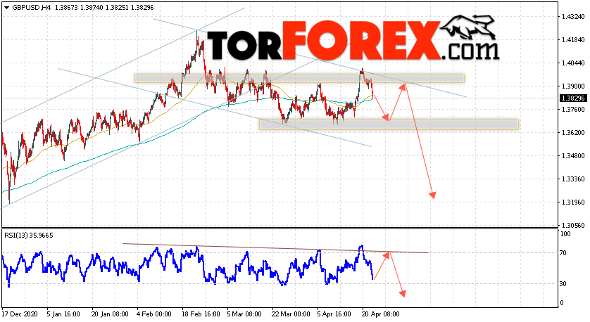Image resolution: width=590 pixels, height=322 pixels.
Task: Select RSI level 70 on the scale
Action: [563, 253]
